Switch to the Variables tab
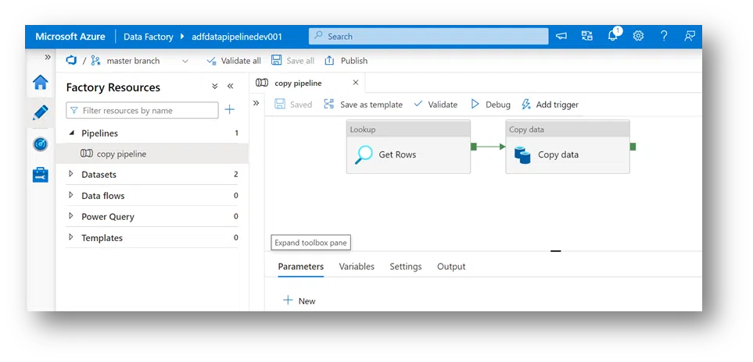 357,267
